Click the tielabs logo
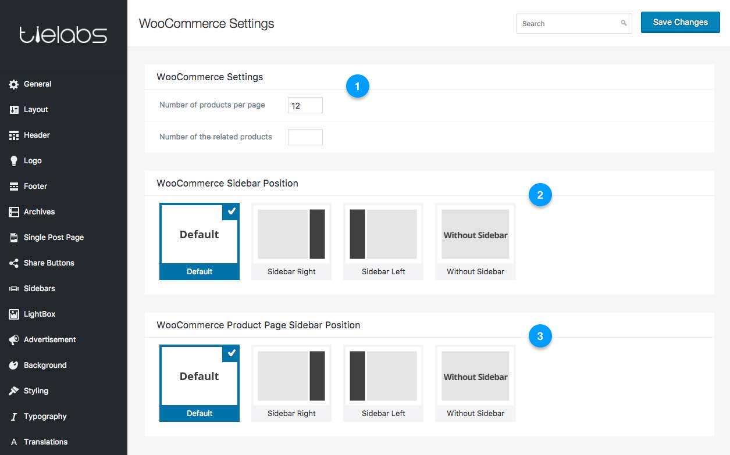 click(63, 35)
